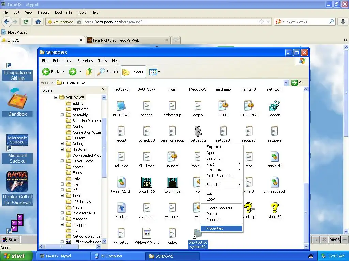The height and width of the screenshot is (261, 349).
Task: Click the twain.dll file icon
Action: [274, 156]
